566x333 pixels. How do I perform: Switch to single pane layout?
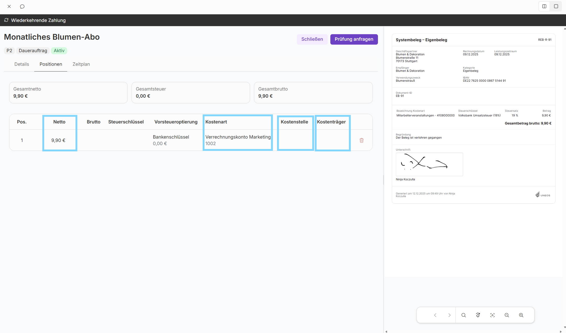(556, 7)
